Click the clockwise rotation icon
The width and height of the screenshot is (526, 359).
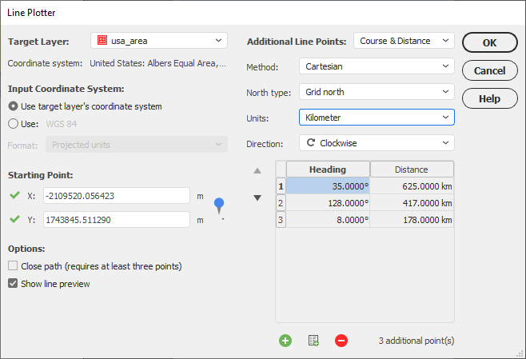point(311,142)
